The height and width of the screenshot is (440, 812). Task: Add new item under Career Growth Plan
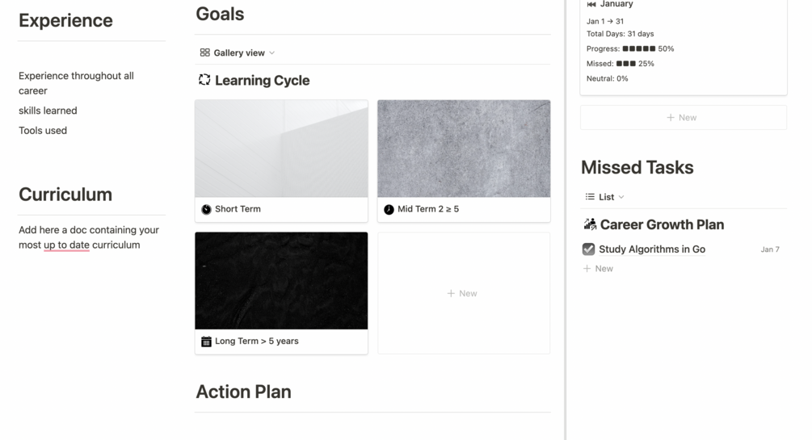599,269
